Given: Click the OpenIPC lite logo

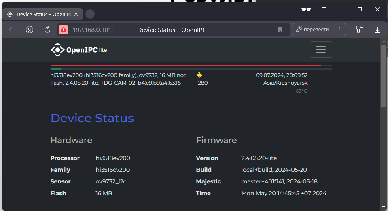Looking at the screenshot, I should click(79, 50).
